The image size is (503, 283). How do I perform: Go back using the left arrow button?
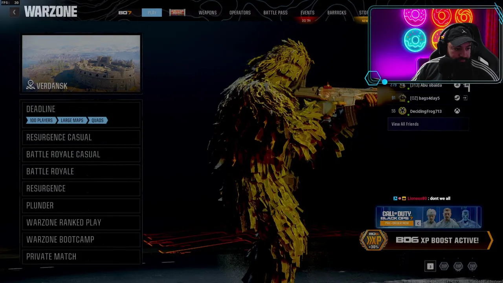[14, 13]
